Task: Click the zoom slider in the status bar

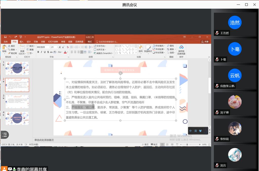Action: [x=187, y=145]
